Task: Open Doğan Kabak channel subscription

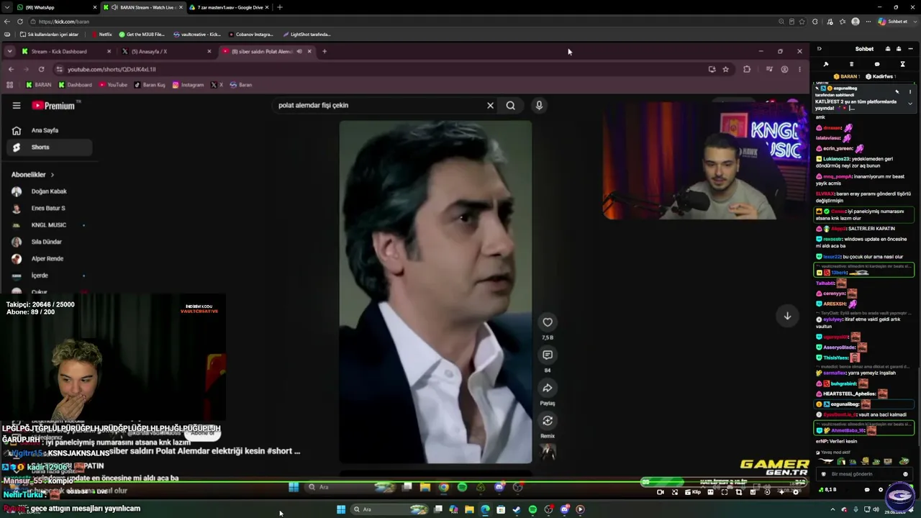Action: pos(49,191)
